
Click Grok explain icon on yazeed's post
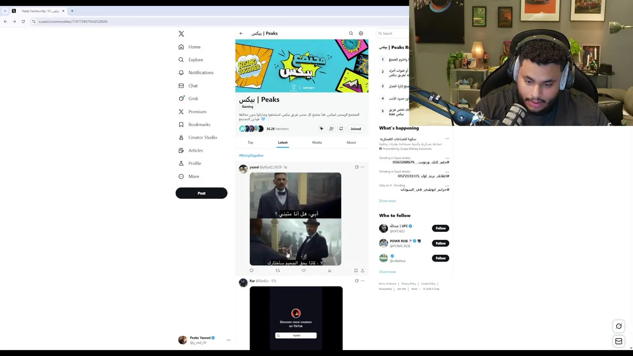point(357,167)
